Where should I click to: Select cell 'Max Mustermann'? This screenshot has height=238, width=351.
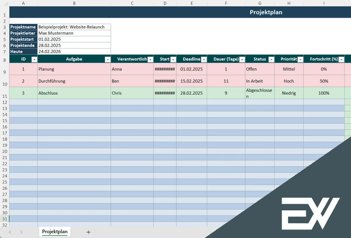(x=74, y=33)
